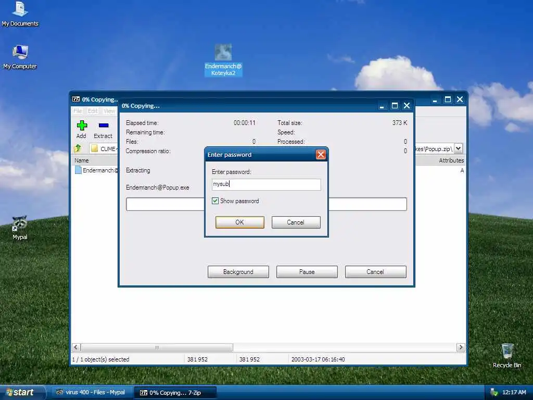This screenshot has height=400, width=533.
Task: Click Cancel in the Enter password dialog
Action: 296,222
